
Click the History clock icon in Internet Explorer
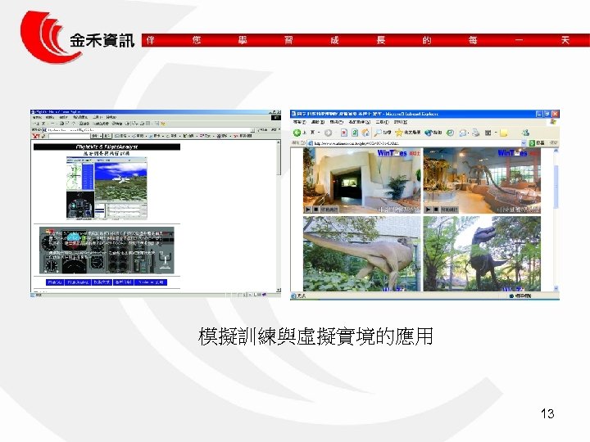point(450,133)
